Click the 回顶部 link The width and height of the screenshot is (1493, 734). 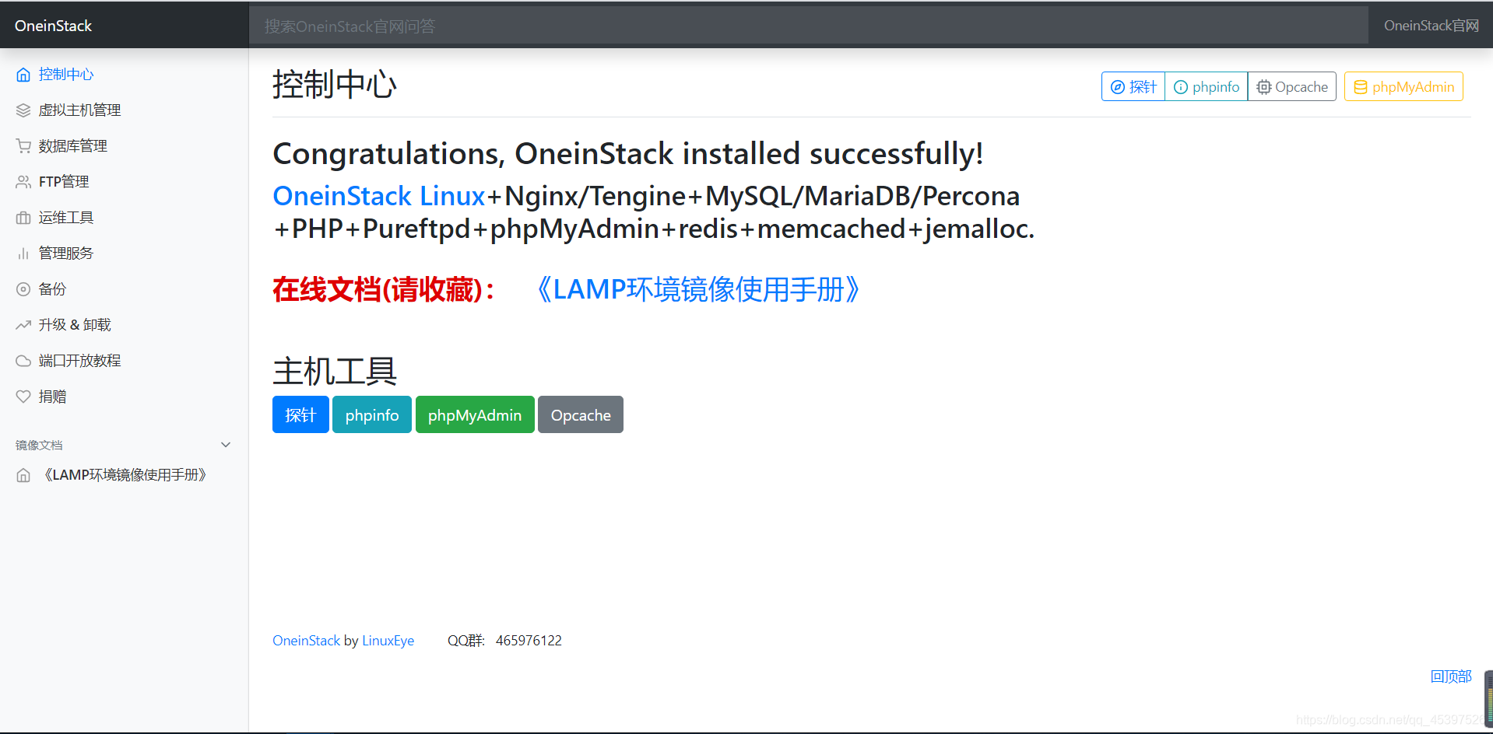tap(1451, 676)
